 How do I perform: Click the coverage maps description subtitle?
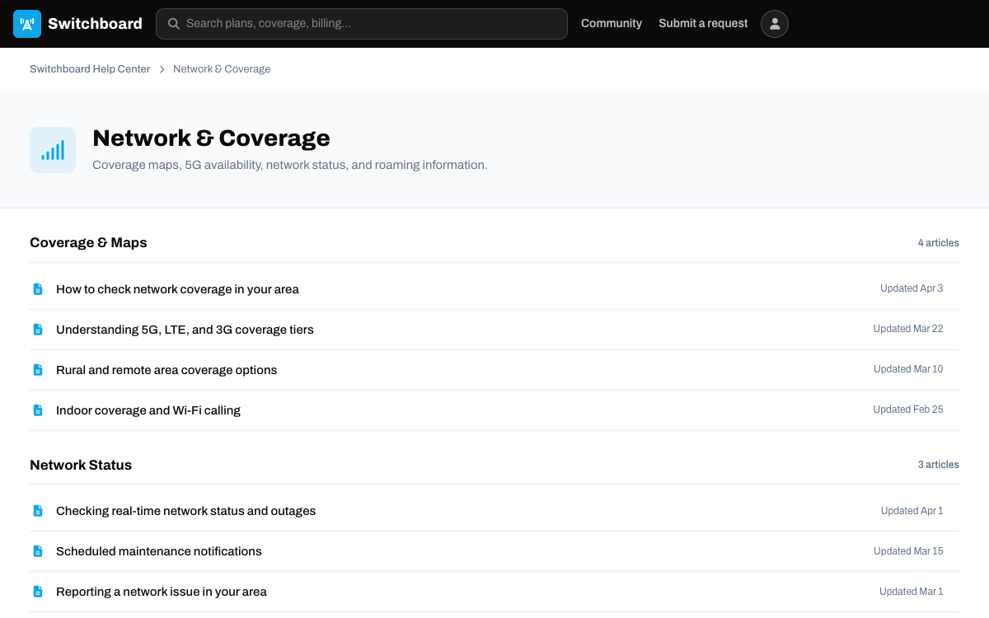290,165
